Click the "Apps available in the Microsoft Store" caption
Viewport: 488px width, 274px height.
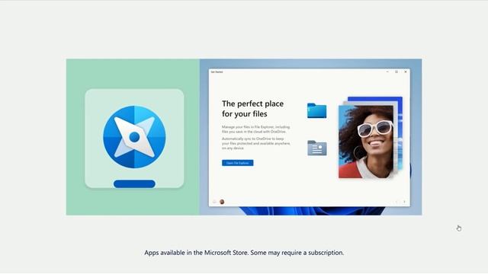click(x=244, y=253)
